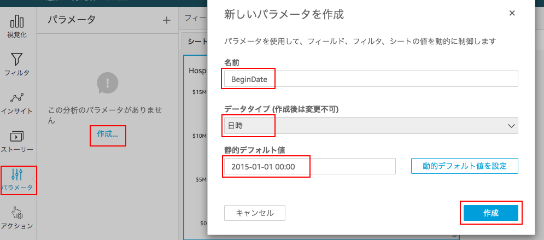This screenshot has height=240, width=544.
Task: Click the dialog title 新しいパラメータを作成
Action: [x=284, y=14]
